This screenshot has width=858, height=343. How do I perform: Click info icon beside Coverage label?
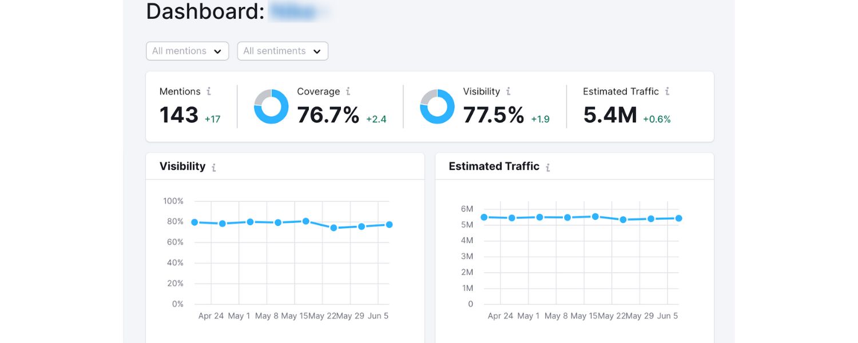click(348, 91)
